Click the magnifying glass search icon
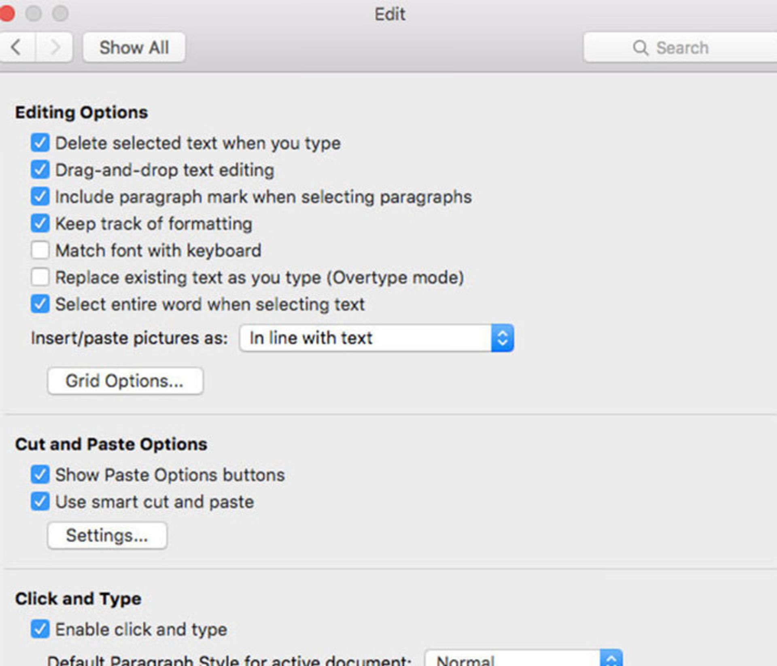777x666 pixels. [640, 48]
